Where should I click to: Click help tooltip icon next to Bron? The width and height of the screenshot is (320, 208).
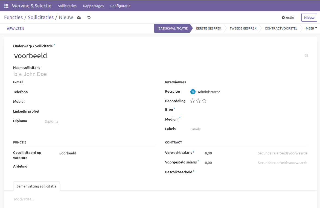point(174,109)
